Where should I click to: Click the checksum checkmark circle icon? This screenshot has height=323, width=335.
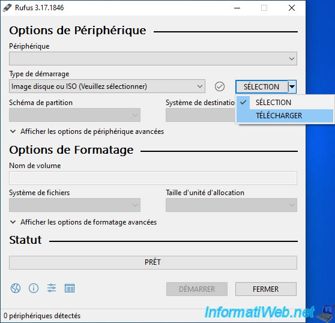point(219,86)
